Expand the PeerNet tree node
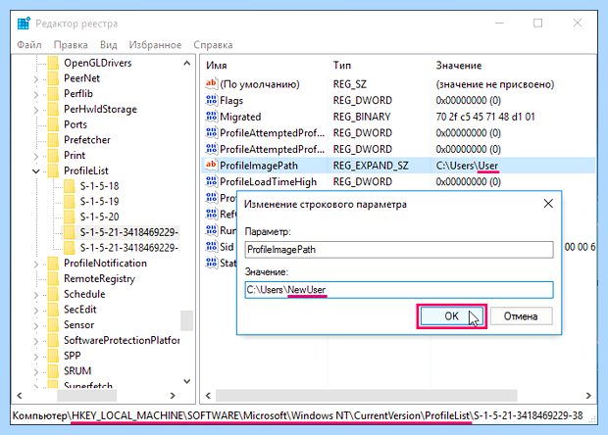608x435 pixels. pos(35,79)
